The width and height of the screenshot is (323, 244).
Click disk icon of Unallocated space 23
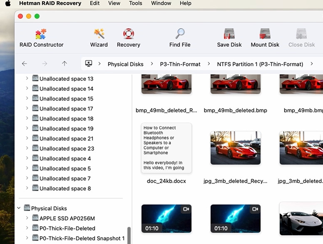pyautogui.click(x=35, y=148)
